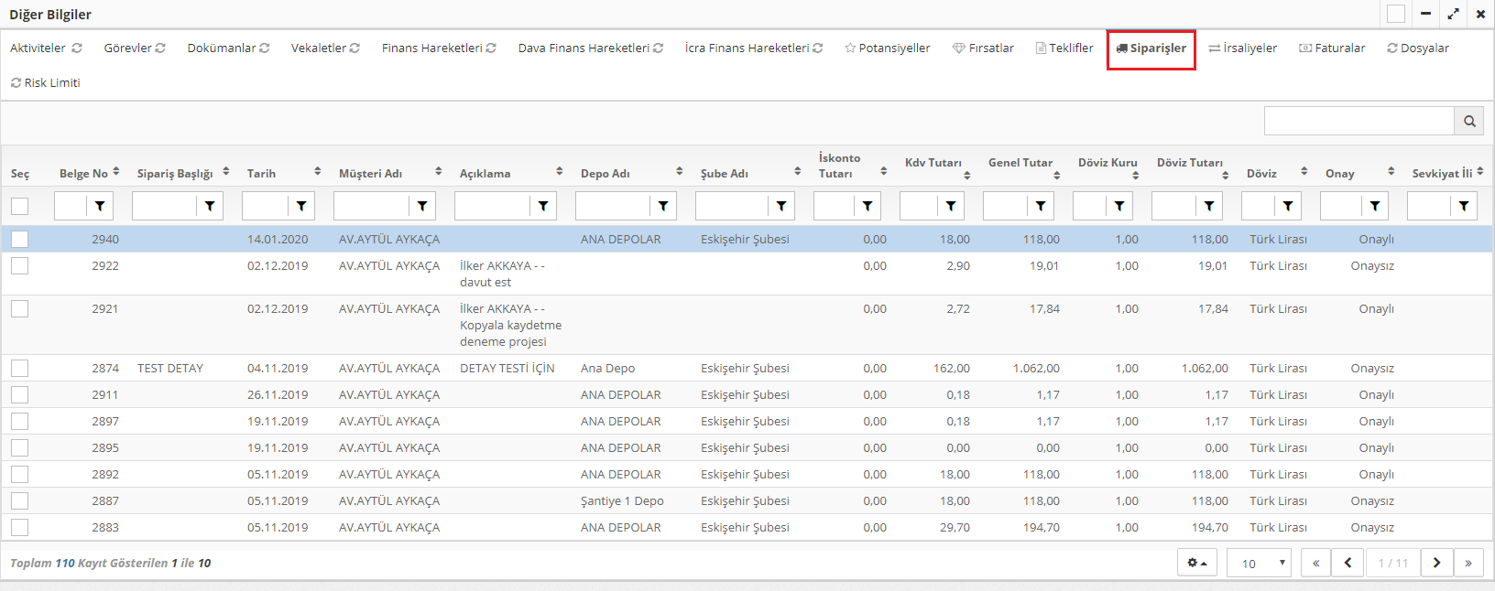The width and height of the screenshot is (1495, 591).
Task: Jump to the last page arrow
Action: tap(1468, 563)
